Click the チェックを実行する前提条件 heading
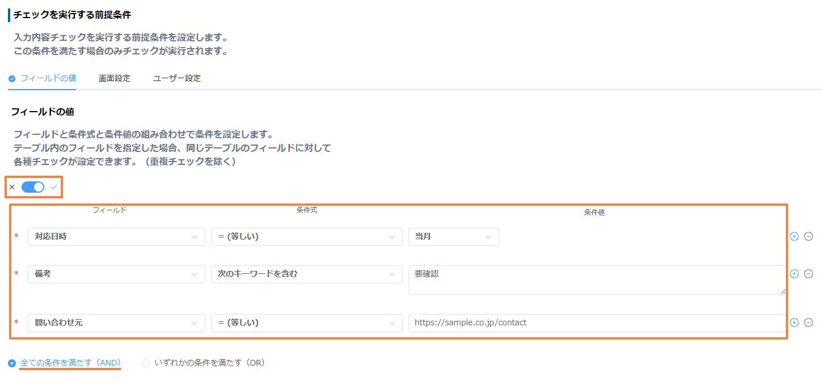821x382 pixels. point(72,15)
